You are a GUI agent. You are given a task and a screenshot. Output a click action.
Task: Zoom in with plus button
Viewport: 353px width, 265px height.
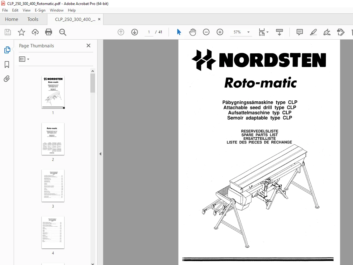(220, 32)
